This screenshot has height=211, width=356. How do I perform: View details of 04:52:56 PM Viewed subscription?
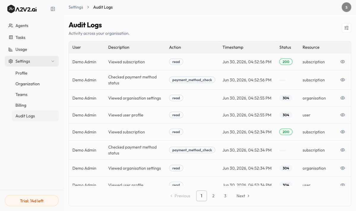(343, 62)
